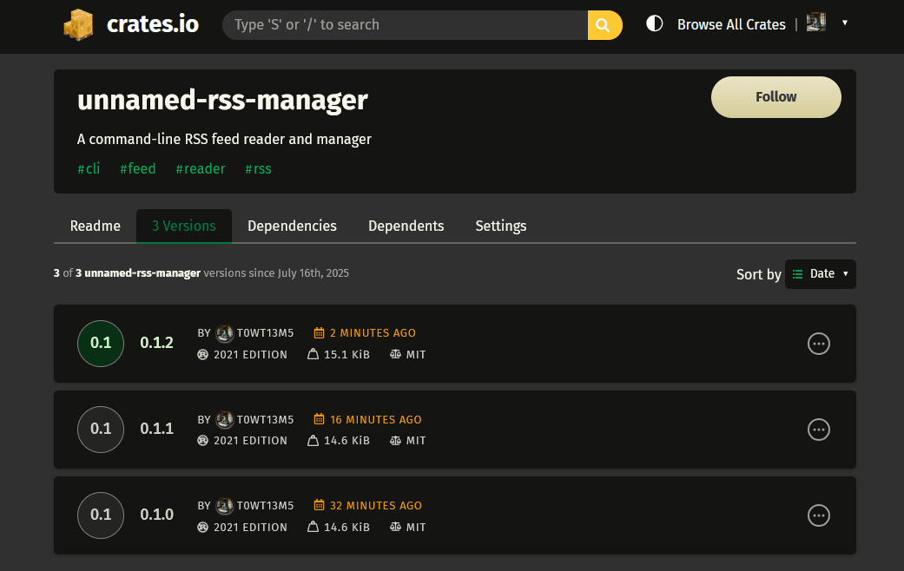Click the Follow button

(x=775, y=97)
